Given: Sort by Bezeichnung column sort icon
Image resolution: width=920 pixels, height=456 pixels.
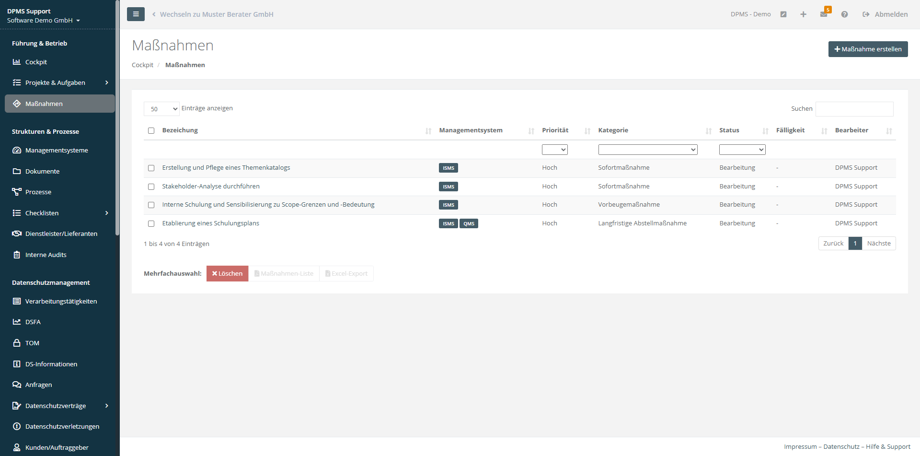Looking at the screenshot, I should [428, 131].
